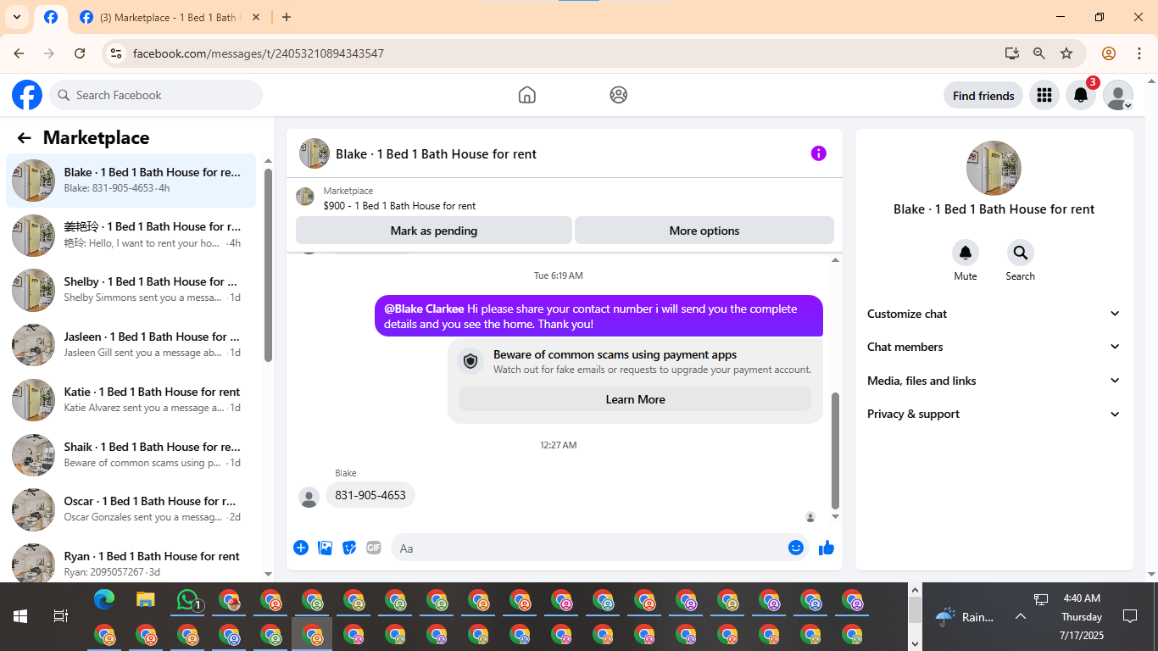Bookmark this tab with star icon
This screenshot has width=1158, height=651.
pyautogui.click(x=1066, y=53)
